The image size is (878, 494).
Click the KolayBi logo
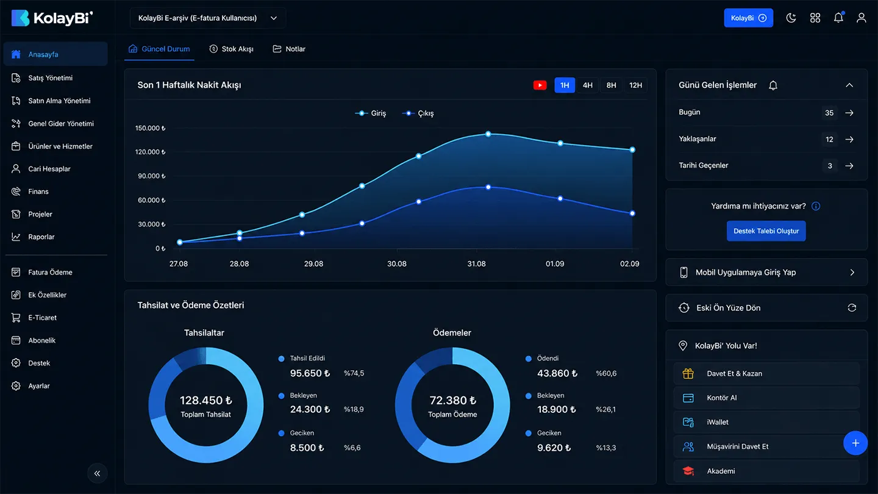coord(52,18)
